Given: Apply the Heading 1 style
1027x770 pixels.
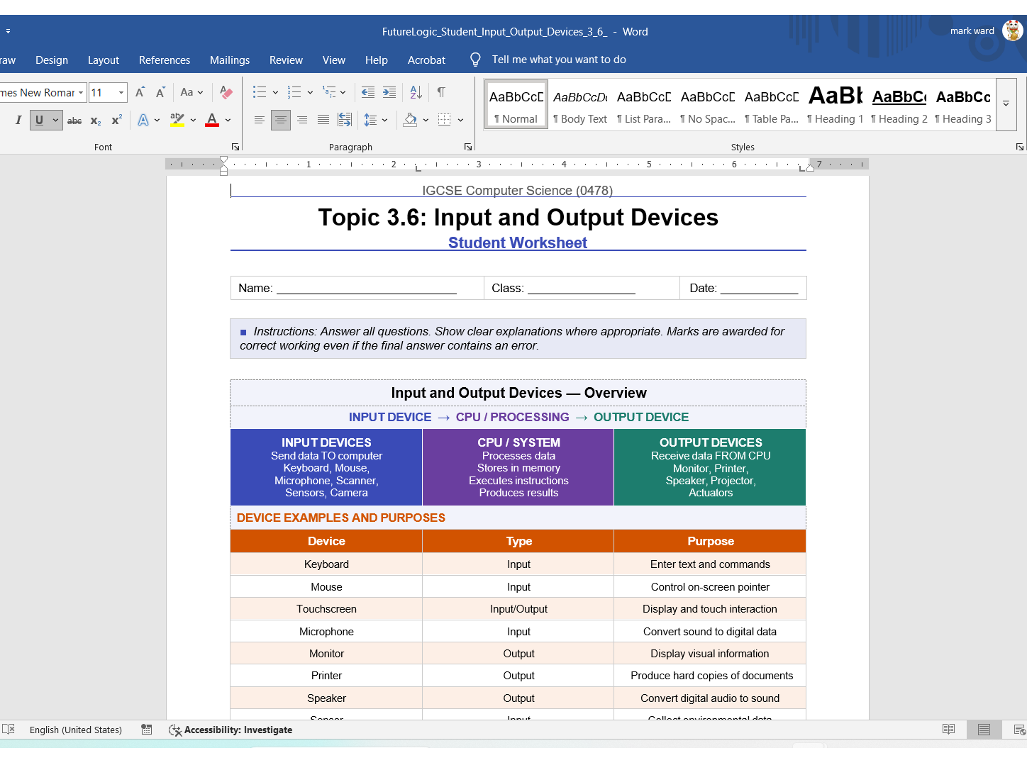Looking at the screenshot, I should coord(836,105).
